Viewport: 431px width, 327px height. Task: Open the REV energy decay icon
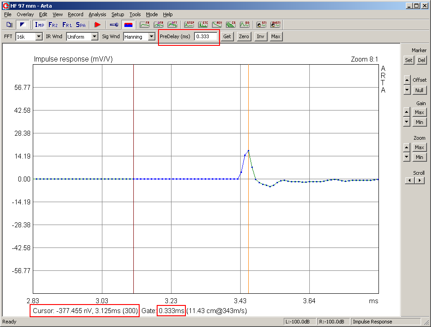click(x=217, y=25)
